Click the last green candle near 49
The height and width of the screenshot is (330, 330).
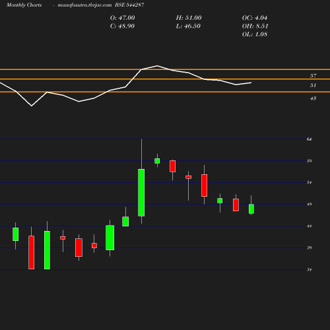coord(251,209)
